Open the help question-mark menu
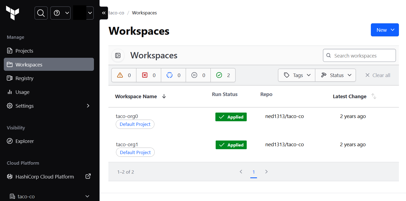The width and height of the screenshot is (406, 201). (x=60, y=13)
